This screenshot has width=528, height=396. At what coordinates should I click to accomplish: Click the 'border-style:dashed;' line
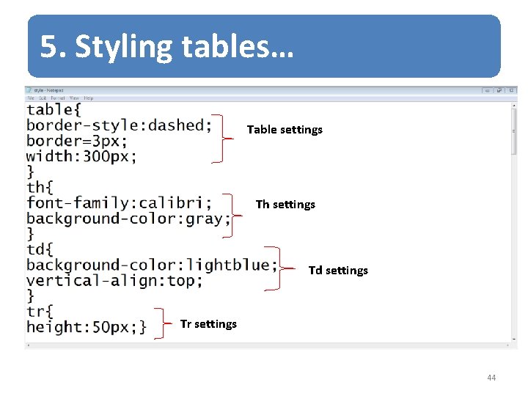[120, 125]
